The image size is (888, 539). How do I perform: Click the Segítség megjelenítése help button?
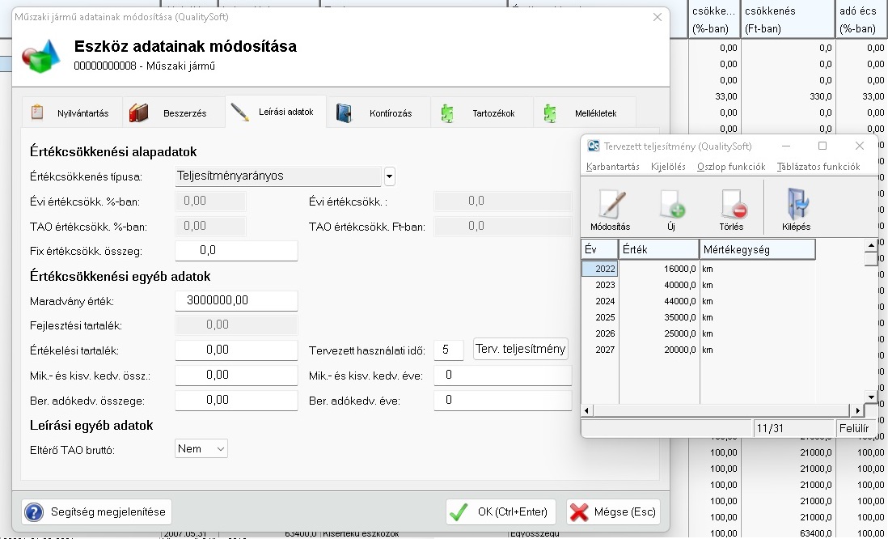96,511
